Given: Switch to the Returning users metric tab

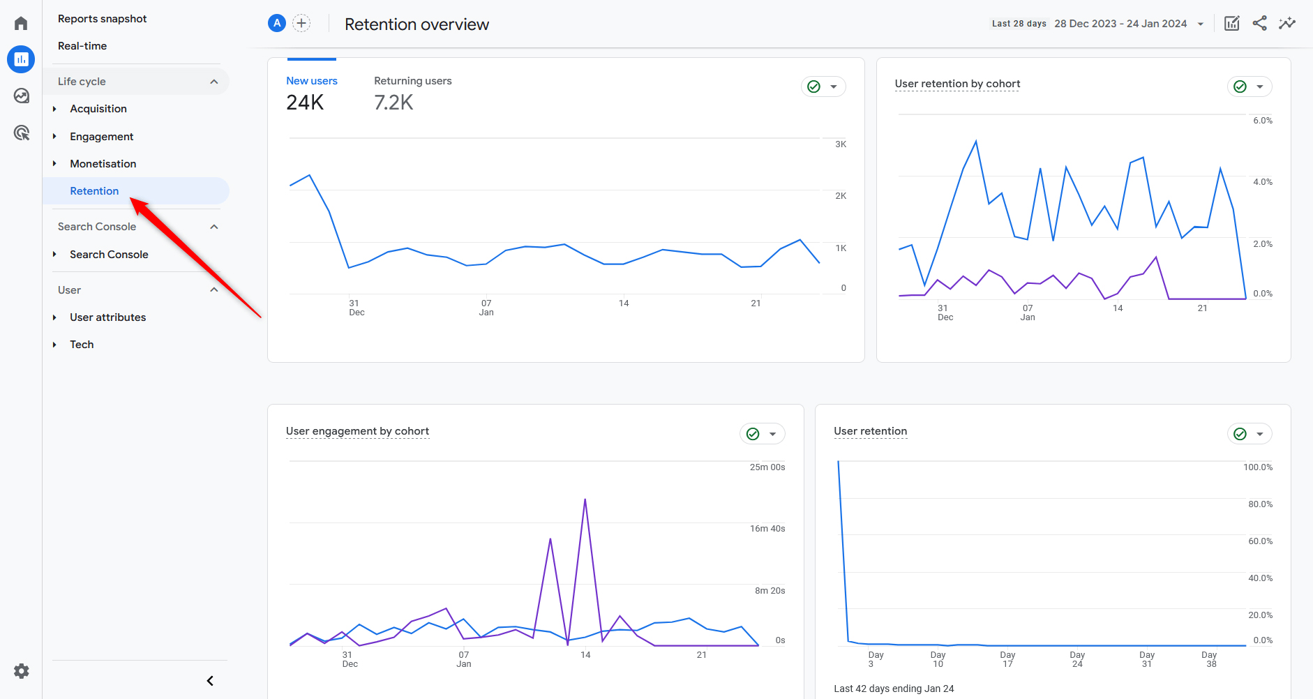Looking at the screenshot, I should tap(412, 81).
